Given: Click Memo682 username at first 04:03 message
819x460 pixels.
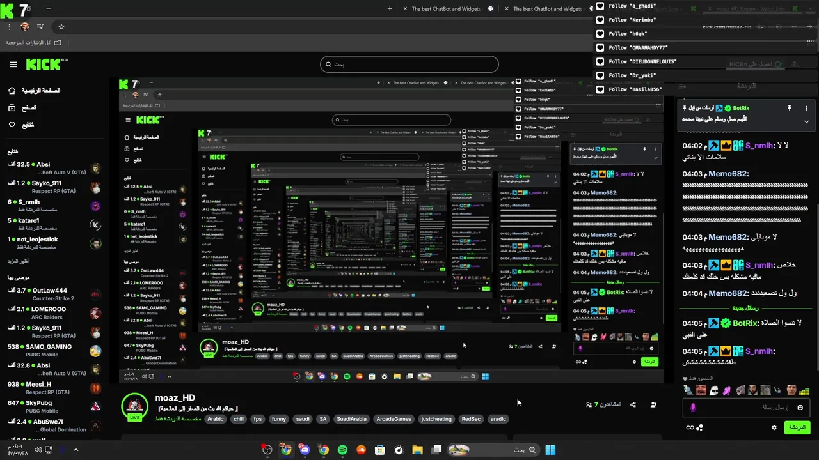Looking at the screenshot, I should coord(728,174).
